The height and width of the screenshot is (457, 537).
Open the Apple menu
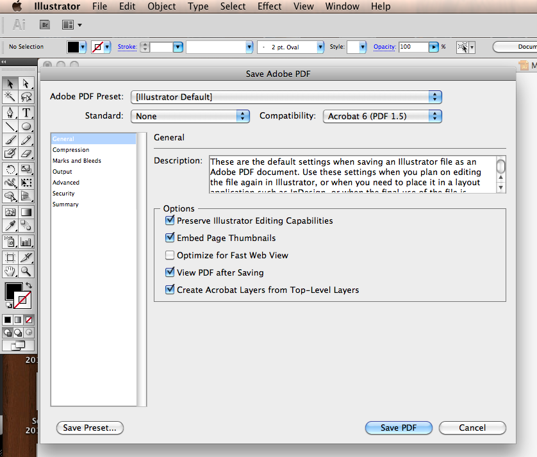pos(17,6)
